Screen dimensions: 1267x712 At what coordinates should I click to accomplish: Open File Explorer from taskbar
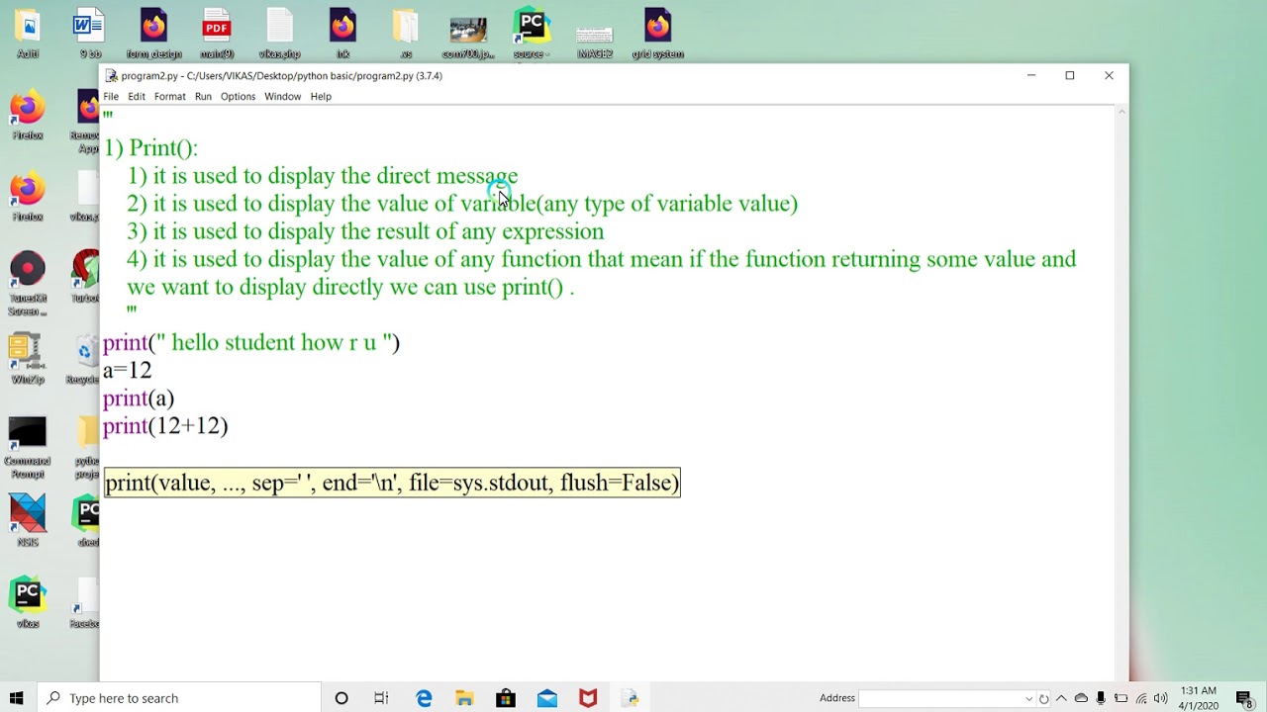click(464, 698)
